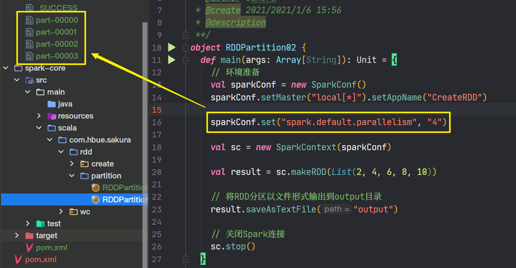The width and height of the screenshot is (516, 268).
Task: Click the @description doc tag
Action: click(x=235, y=23)
